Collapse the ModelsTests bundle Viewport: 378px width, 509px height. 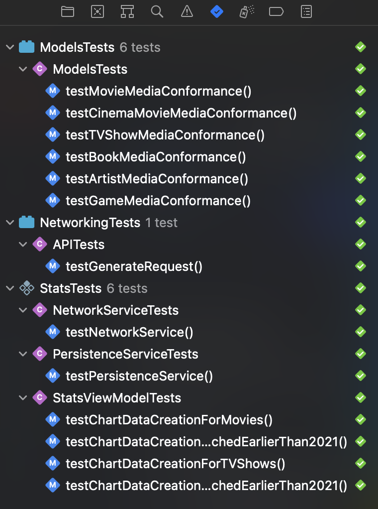pos(10,47)
